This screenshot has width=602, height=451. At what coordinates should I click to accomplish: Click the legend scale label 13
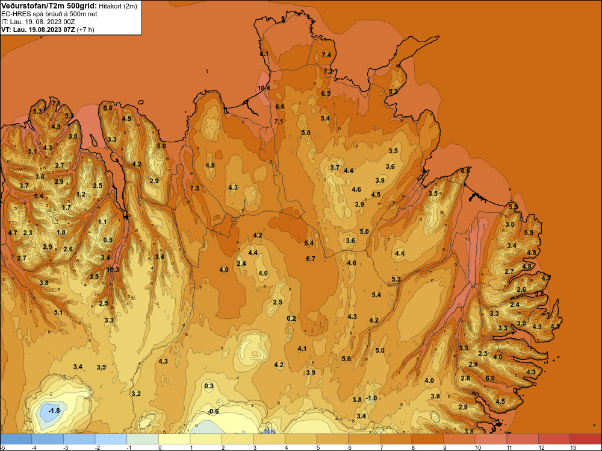pos(573,447)
